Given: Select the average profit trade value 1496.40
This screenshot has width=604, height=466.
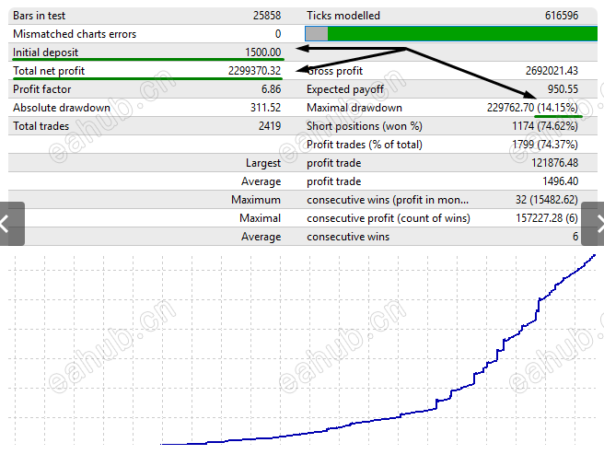Looking at the screenshot, I should tap(560, 181).
